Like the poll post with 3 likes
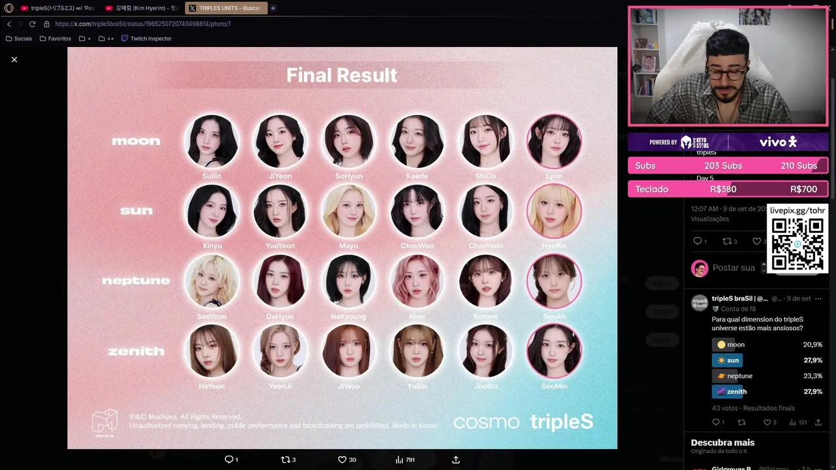The height and width of the screenshot is (470, 836). pyautogui.click(x=770, y=422)
